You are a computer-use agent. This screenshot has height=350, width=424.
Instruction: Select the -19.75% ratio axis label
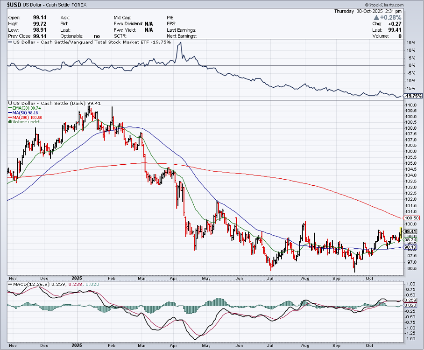(413, 96)
